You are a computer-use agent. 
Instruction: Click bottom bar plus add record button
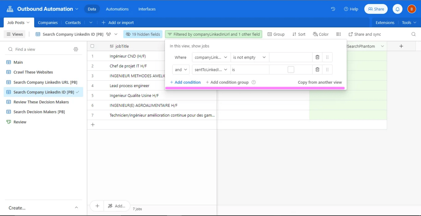pos(97,206)
